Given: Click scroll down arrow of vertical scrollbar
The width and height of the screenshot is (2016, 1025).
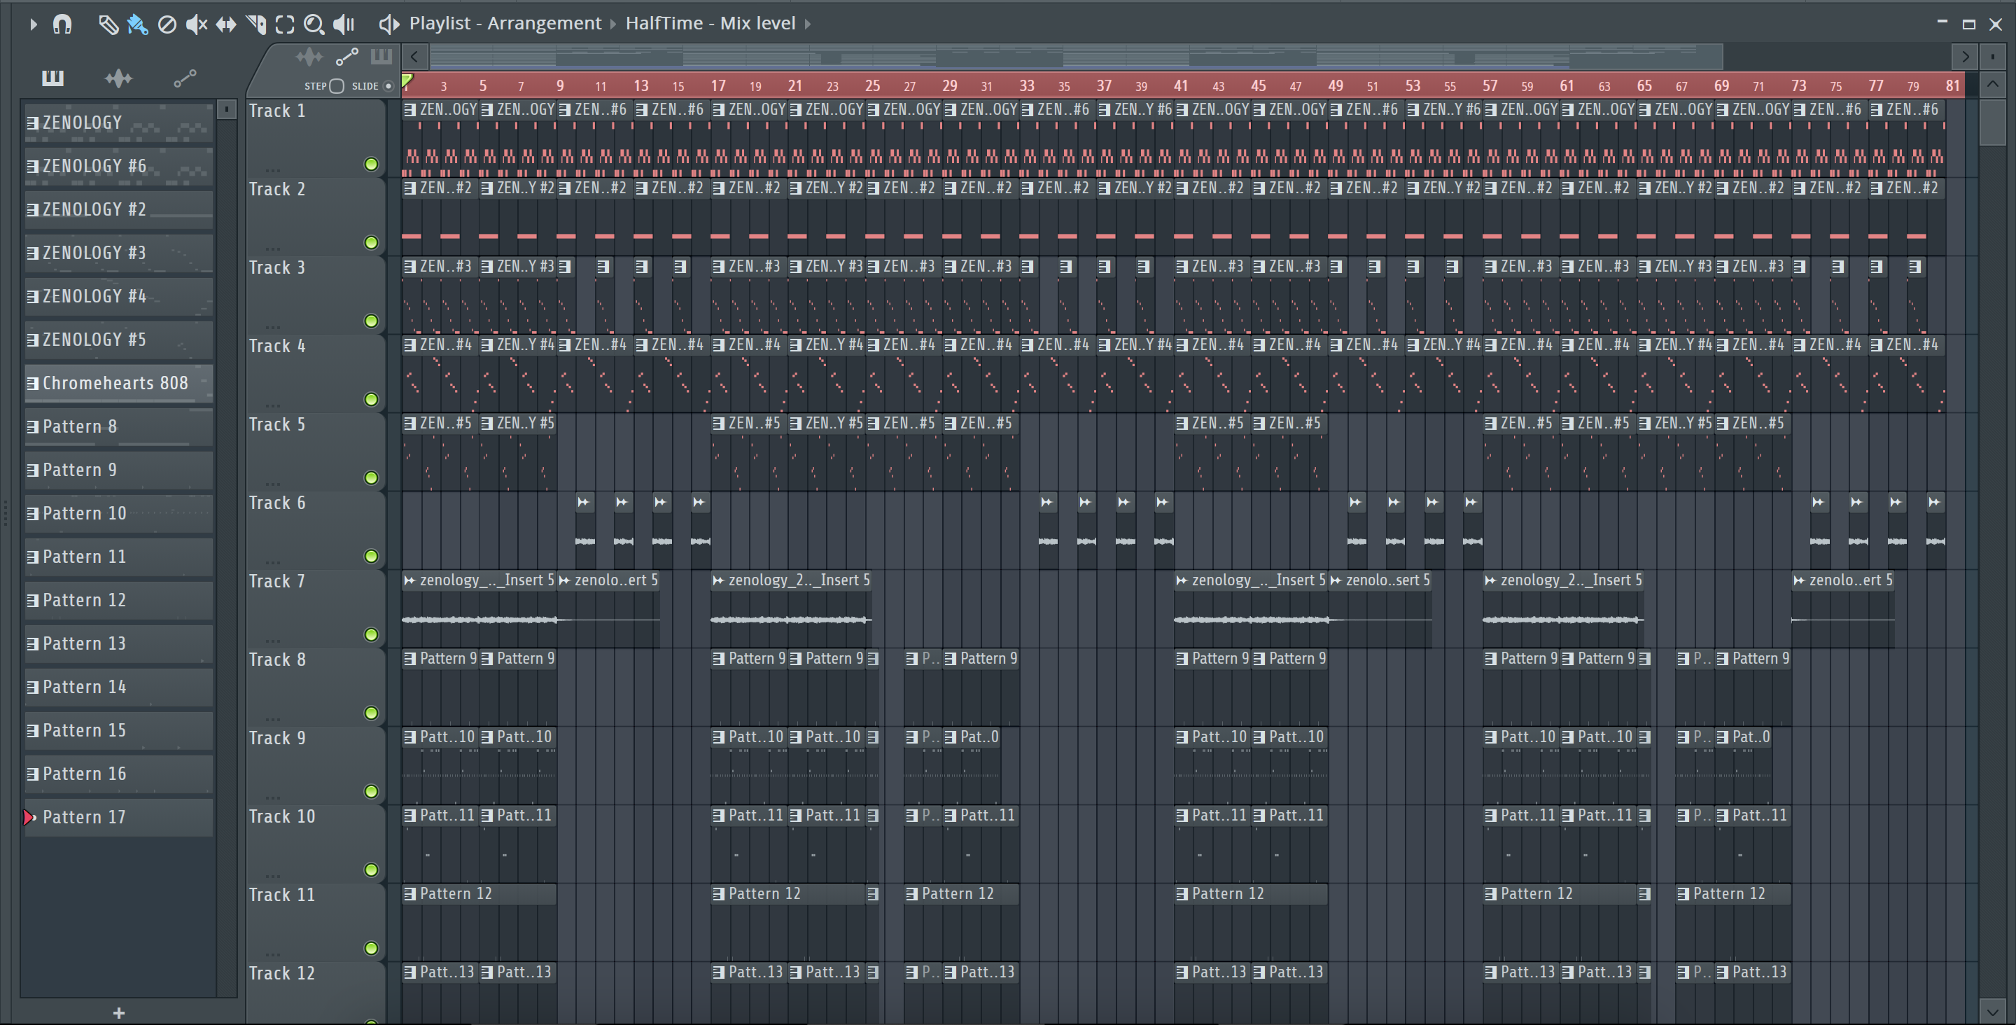Looking at the screenshot, I should tap(1992, 1011).
